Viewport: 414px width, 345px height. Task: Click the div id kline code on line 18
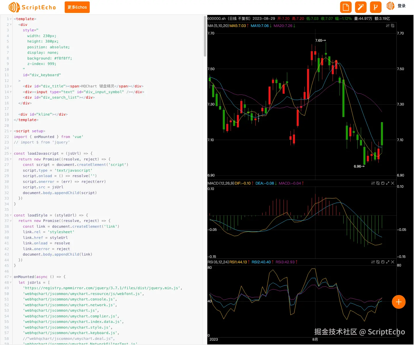point(43,114)
